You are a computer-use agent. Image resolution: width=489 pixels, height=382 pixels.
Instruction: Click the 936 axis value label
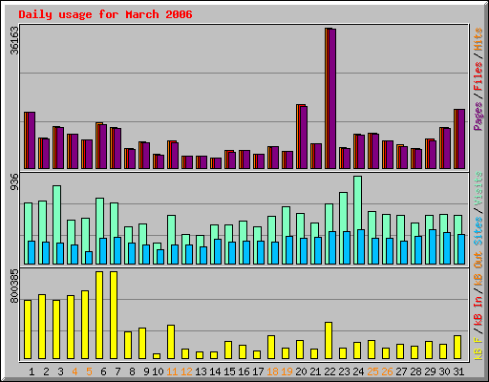pos(14,182)
